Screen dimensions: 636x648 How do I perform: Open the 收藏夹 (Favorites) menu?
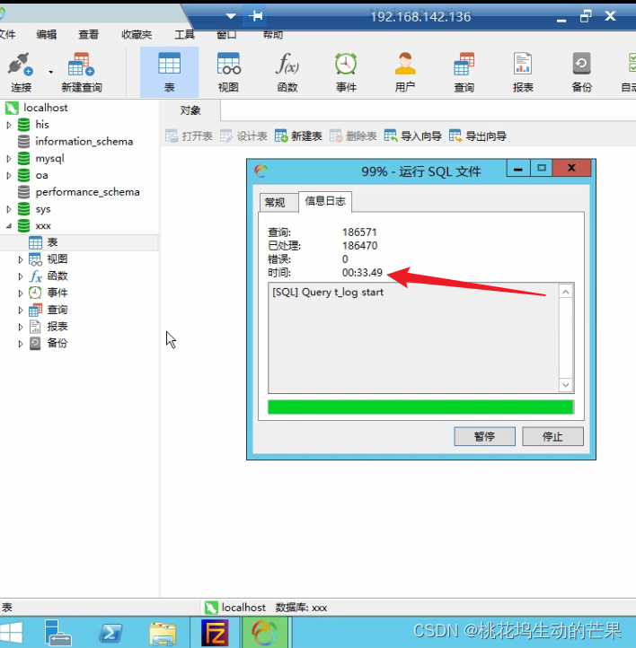click(x=137, y=34)
